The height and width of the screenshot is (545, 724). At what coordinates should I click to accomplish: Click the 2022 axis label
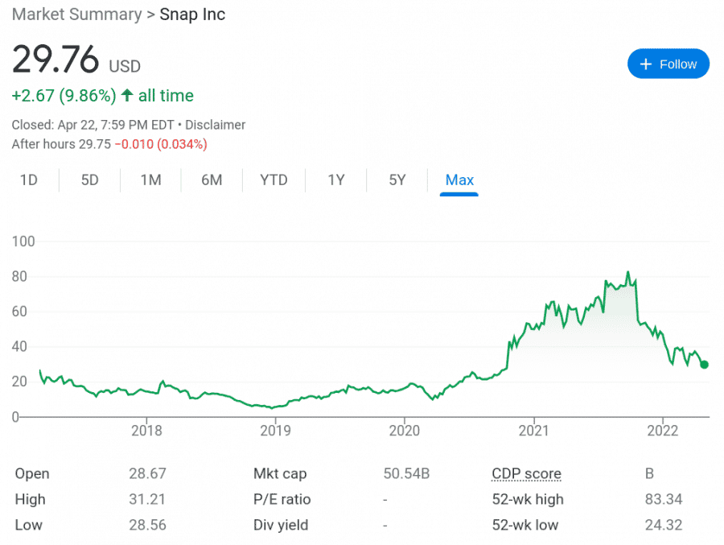coord(663,431)
